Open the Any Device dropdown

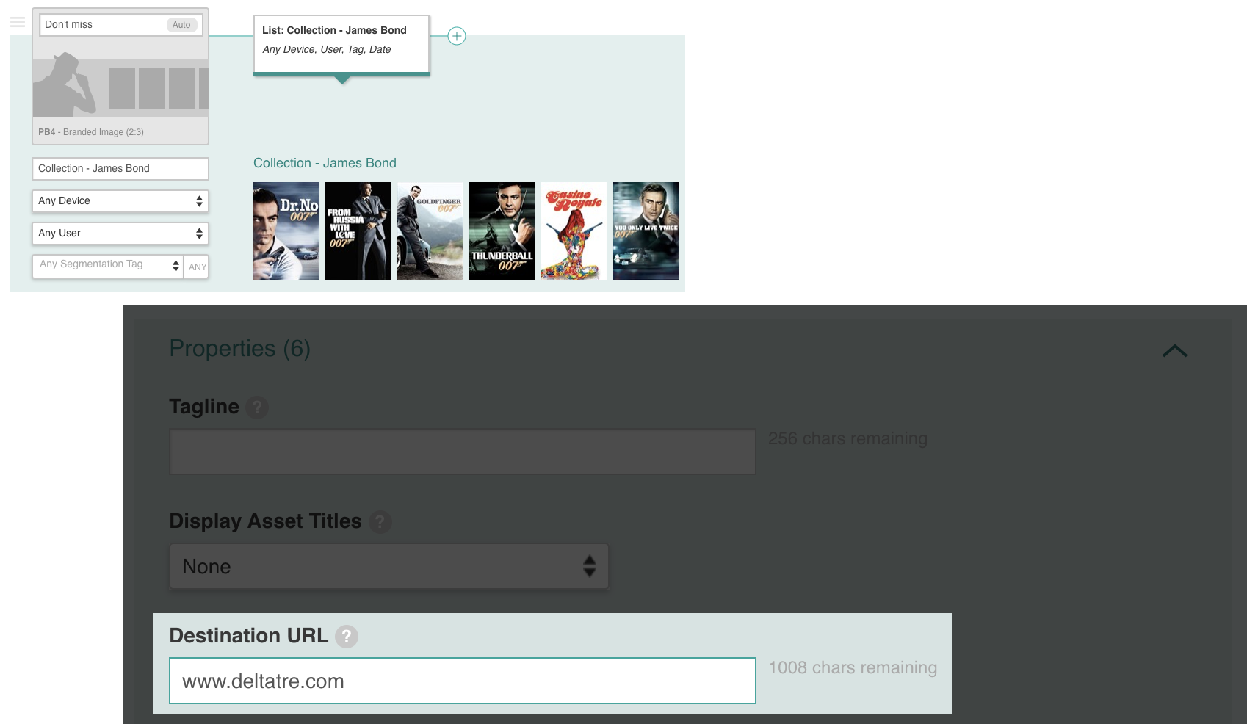[x=120, y=201]
